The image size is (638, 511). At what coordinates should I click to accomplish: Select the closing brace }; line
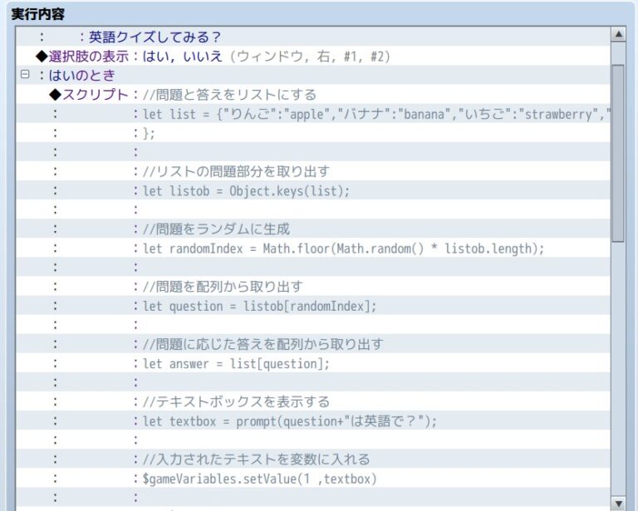(150, 133)
